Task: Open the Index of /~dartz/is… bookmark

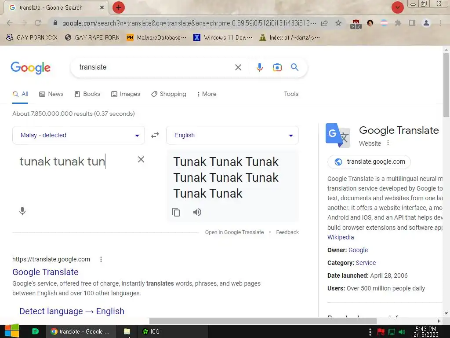Action: click(x=290, y=38)
